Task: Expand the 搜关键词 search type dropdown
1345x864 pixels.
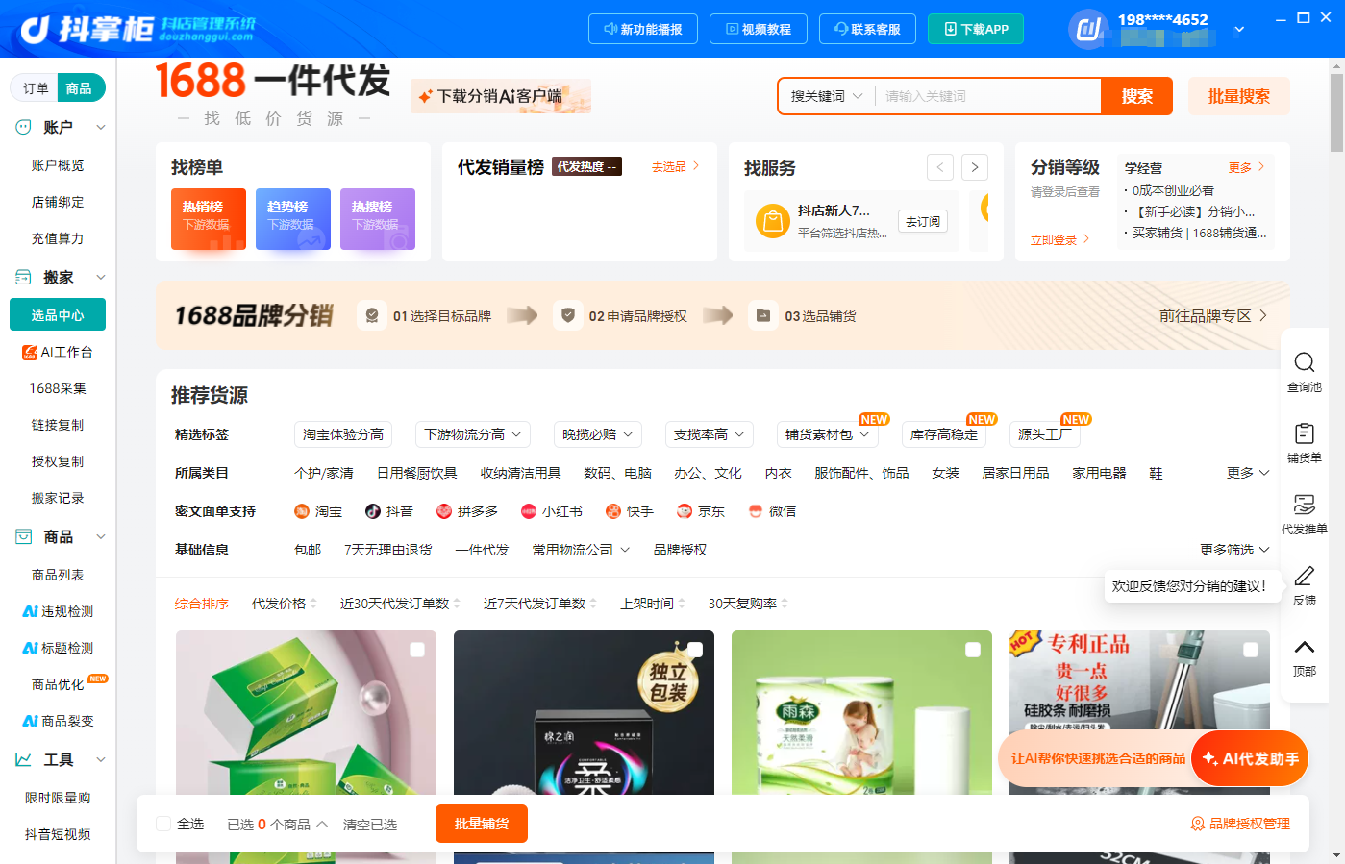Action: pos(827,96)
